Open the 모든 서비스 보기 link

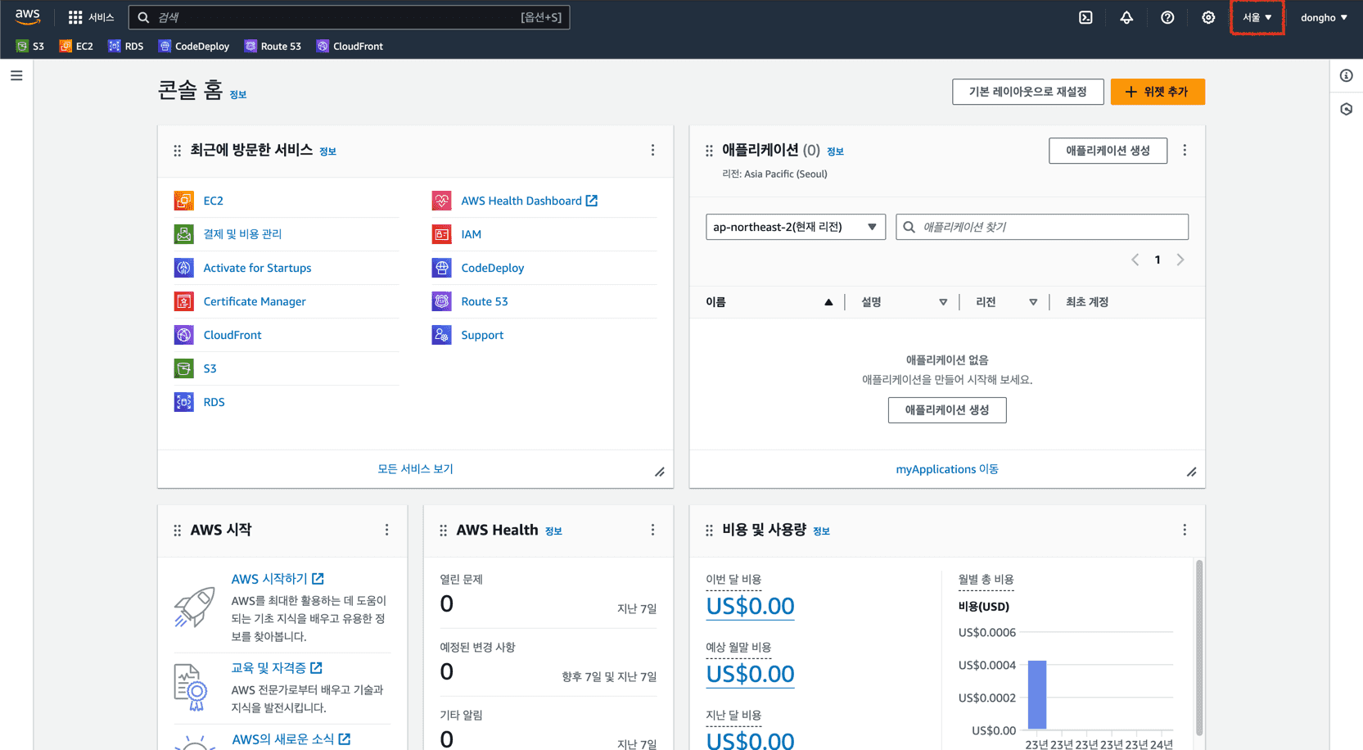point(415,469)
